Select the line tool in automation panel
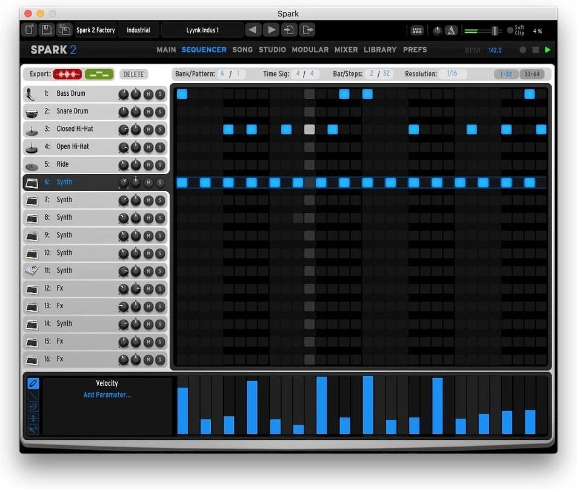577x489 pixels. coord(33,395)
